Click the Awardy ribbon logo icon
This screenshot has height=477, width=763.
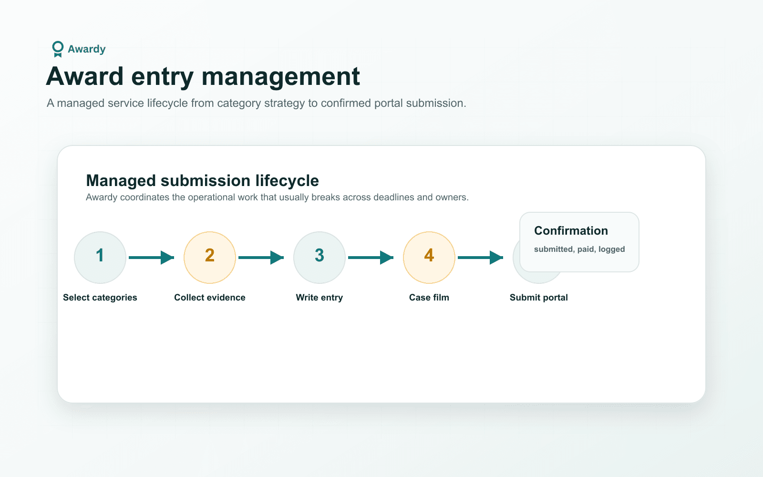point(58,49)
